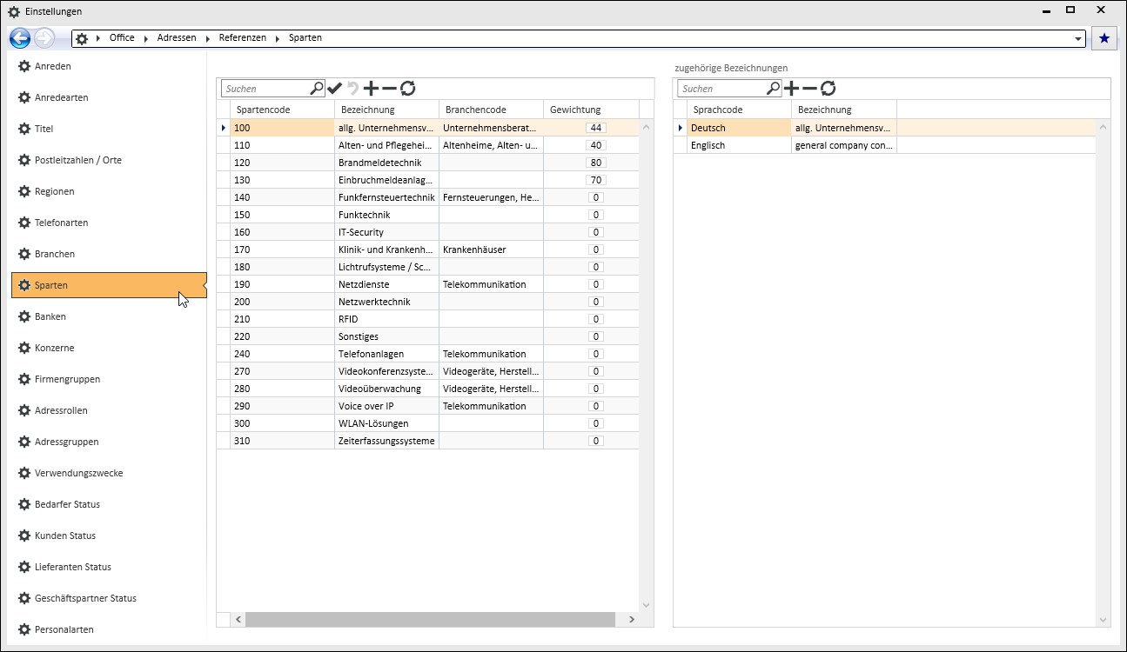1127x652 pixels.
Task: Show the Branchen settings page
Action: (x=109, y=254)
